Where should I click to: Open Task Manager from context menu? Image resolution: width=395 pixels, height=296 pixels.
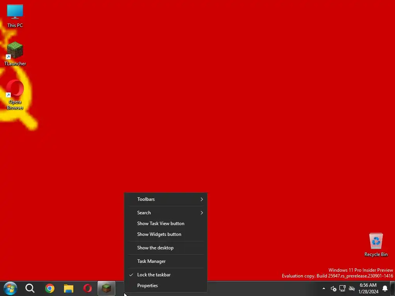(166, 261)
